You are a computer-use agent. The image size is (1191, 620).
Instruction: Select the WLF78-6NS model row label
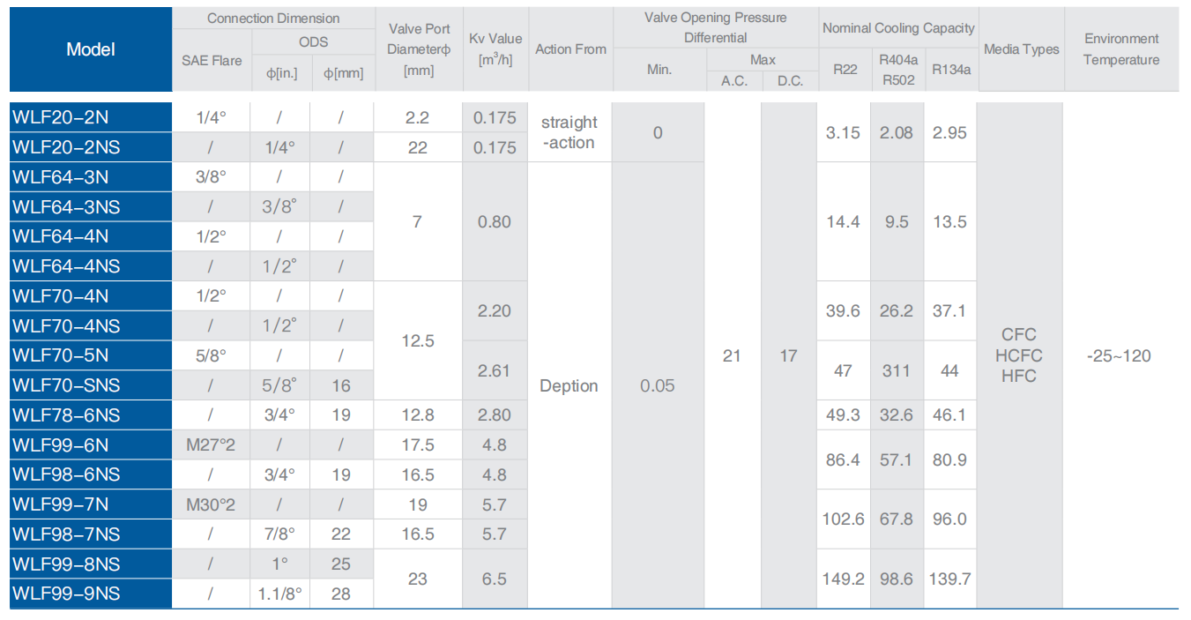click(91, 415)
